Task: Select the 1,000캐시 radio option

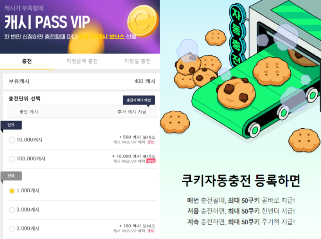Action: (x=12, y=191)
